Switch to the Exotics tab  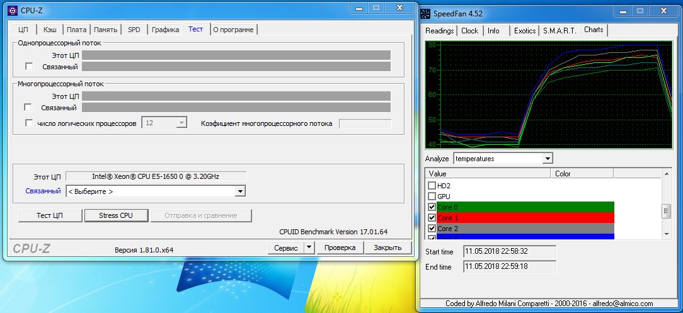click(x=524, y=30)
